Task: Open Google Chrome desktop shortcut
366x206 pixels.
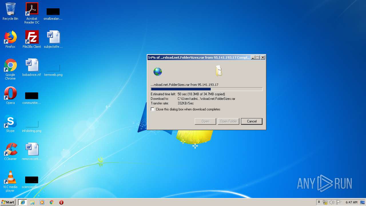Action: [x=10, y=70]
